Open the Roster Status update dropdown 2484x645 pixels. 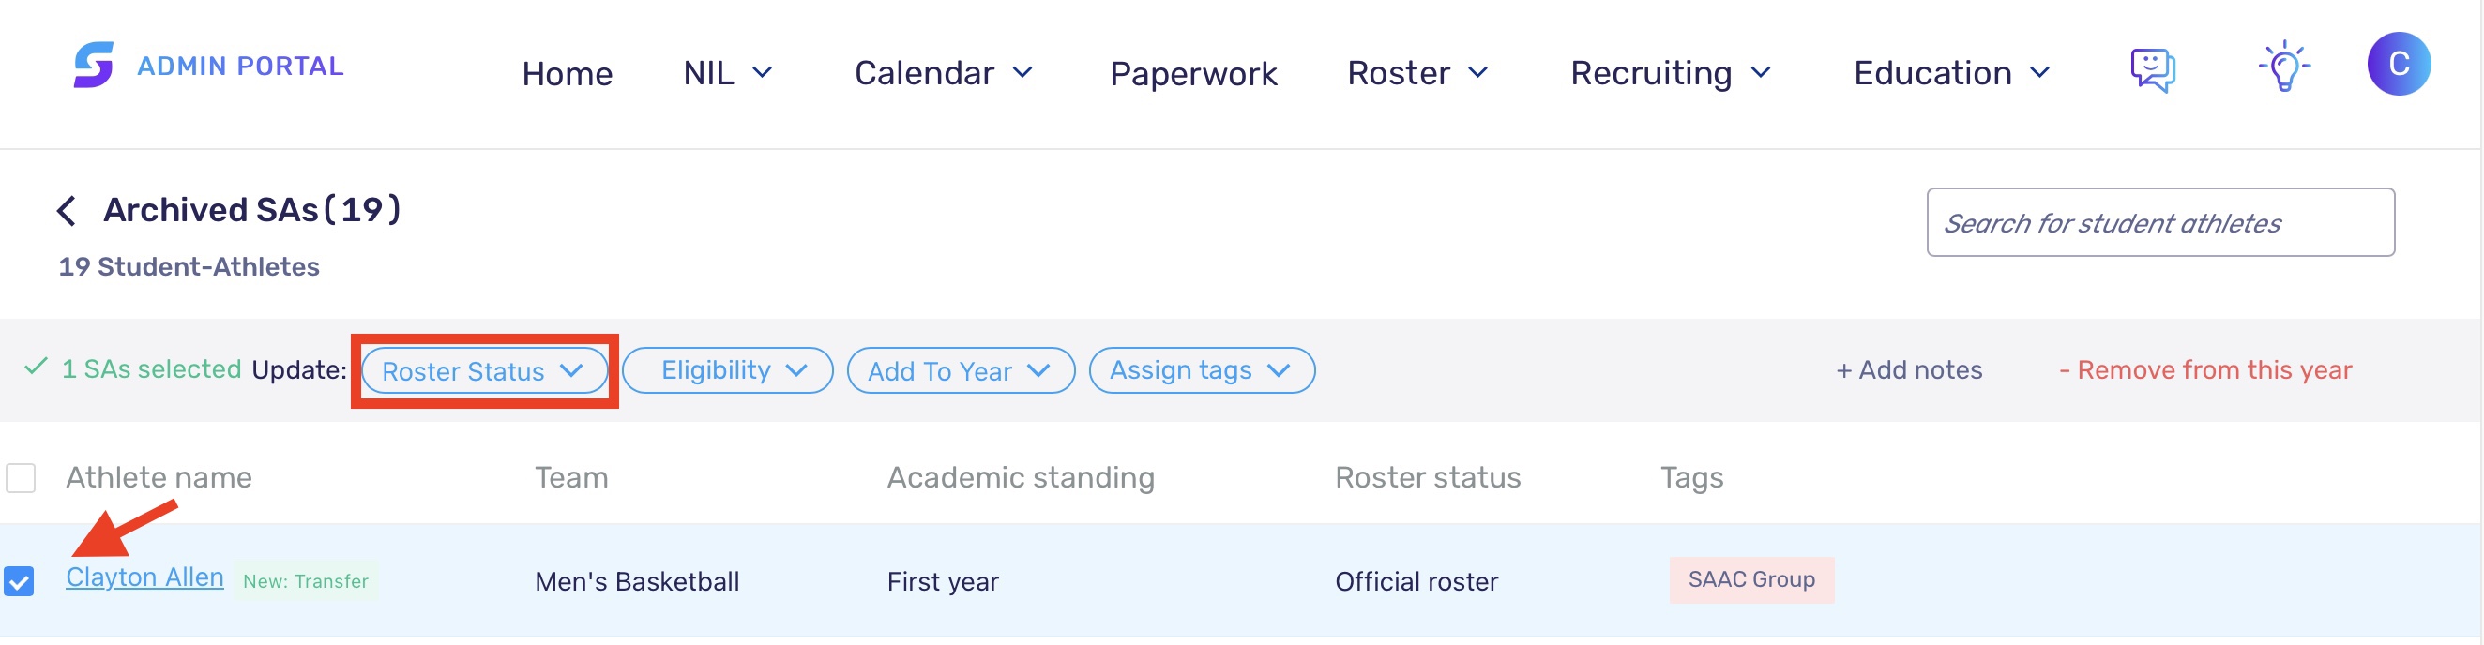click(483, 371)
